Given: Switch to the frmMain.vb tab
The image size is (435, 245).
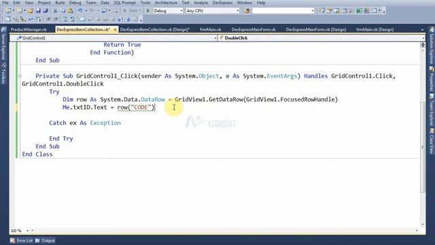Looking at the screenshot, I should (x=211, y=29).
